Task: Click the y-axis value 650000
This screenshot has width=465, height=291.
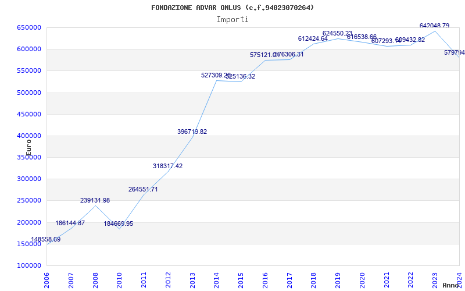Action: (x=29, y=27)
